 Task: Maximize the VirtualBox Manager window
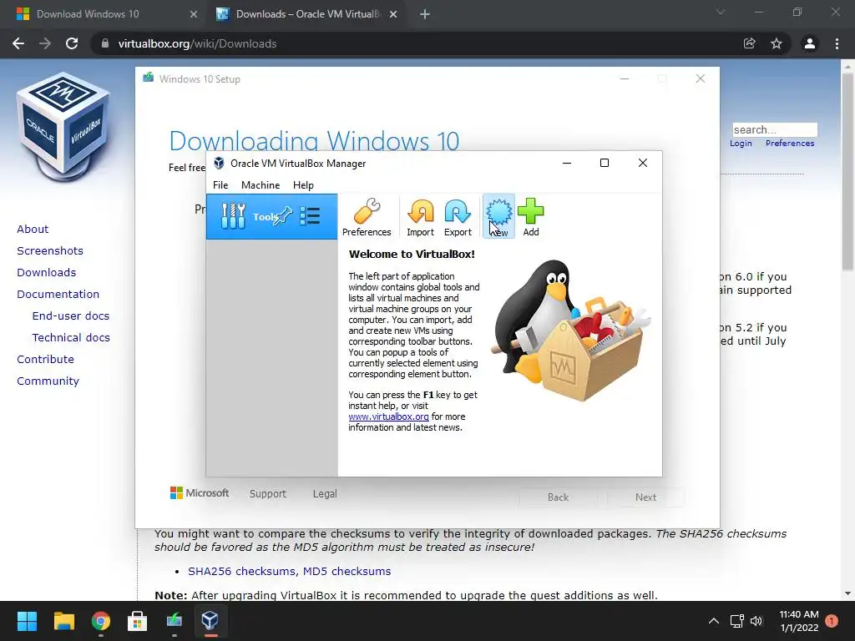(605, 163)
